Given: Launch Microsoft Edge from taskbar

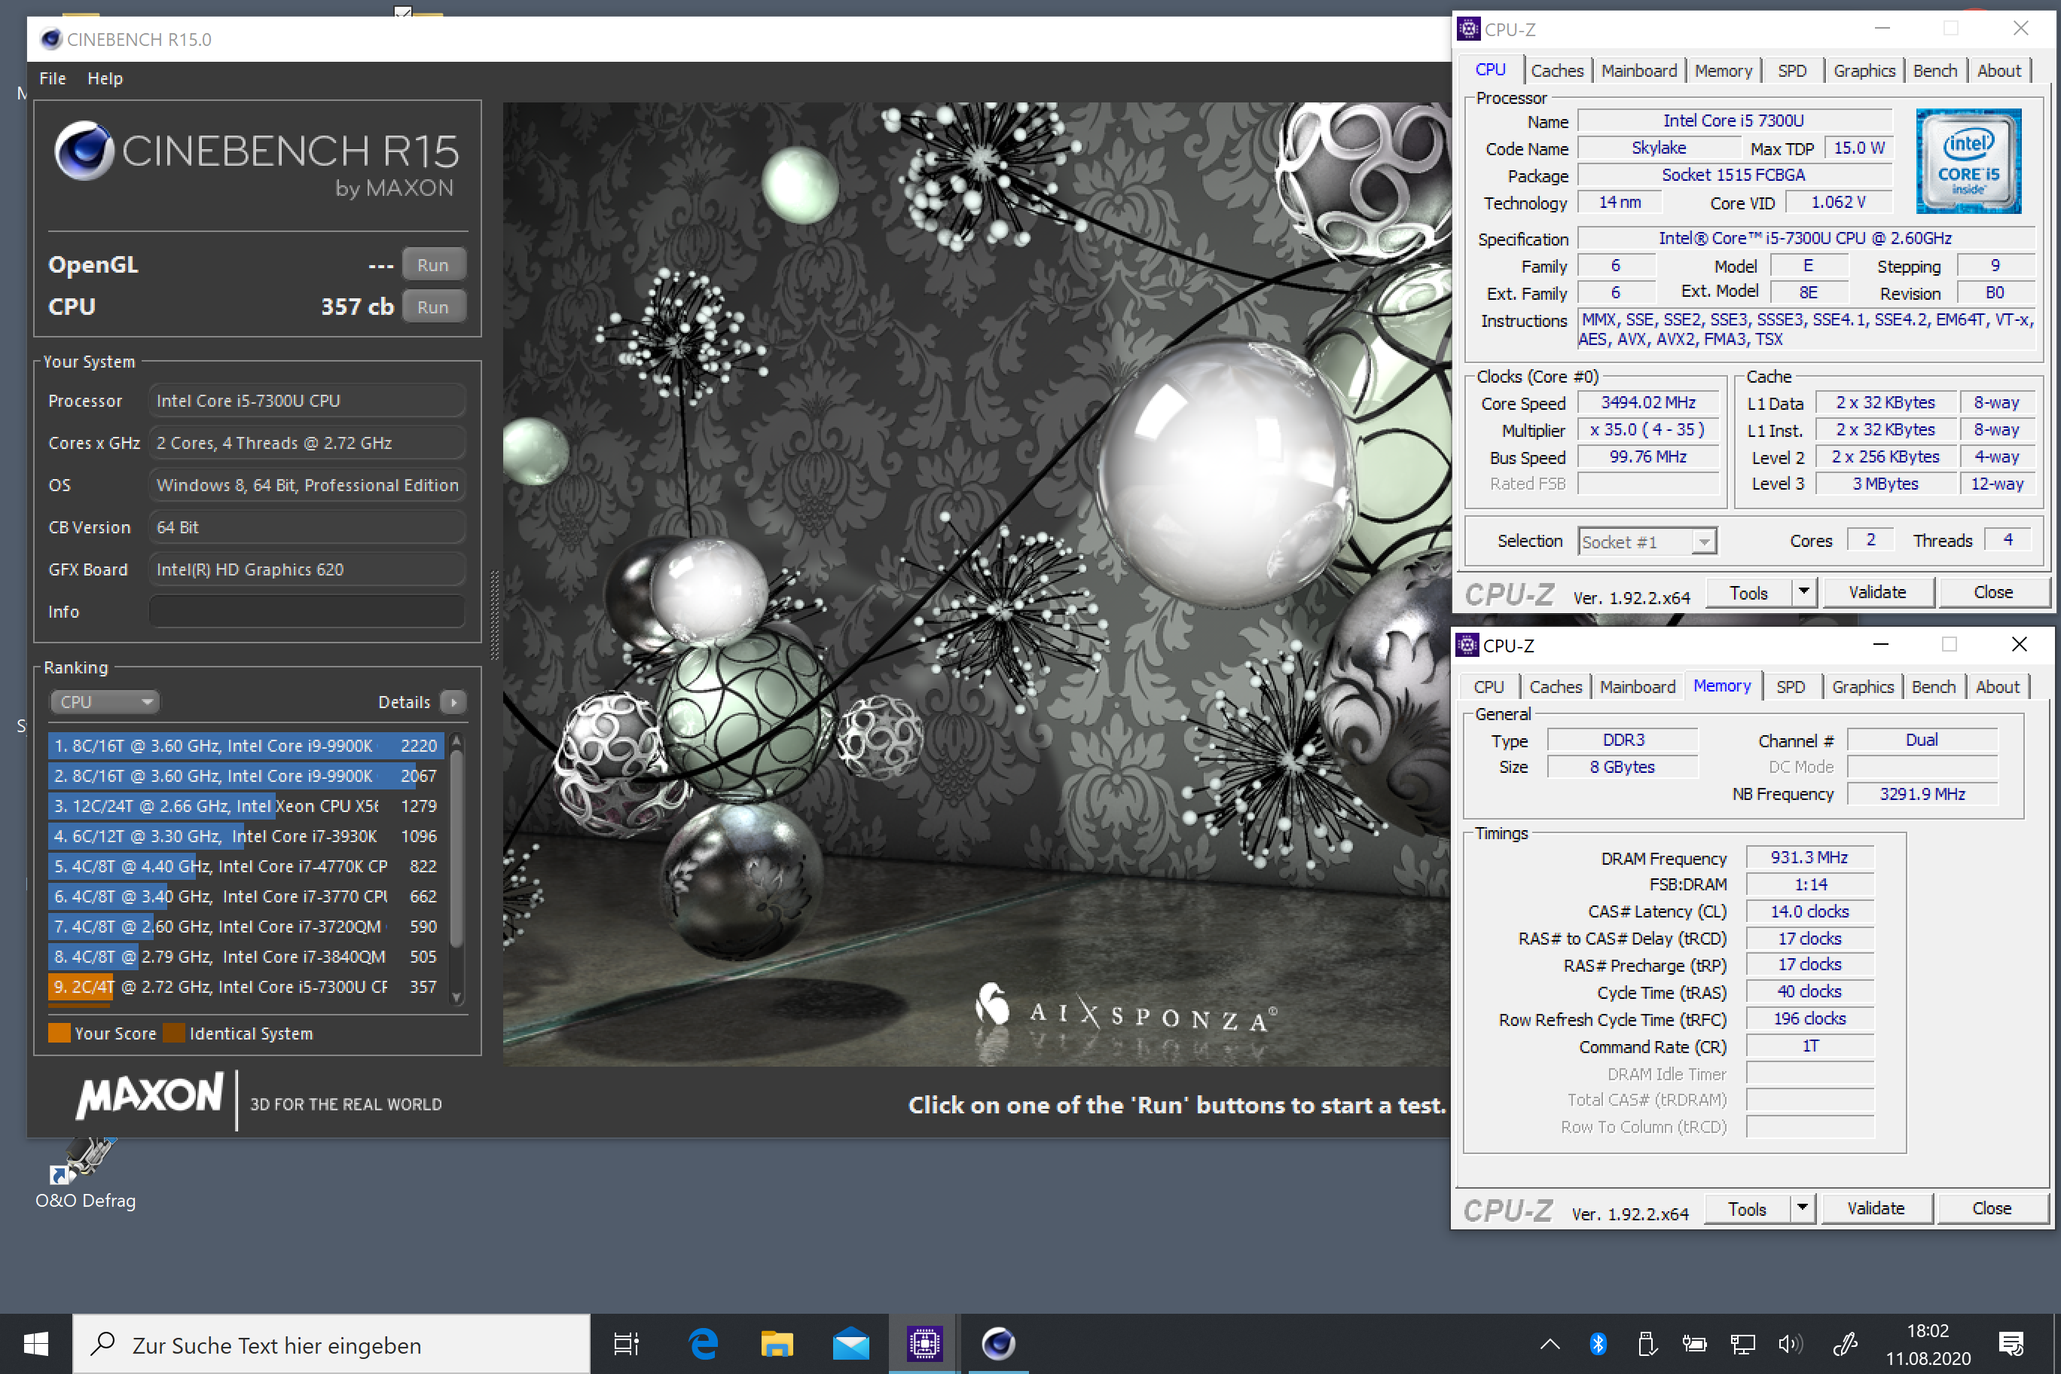Looking at the screenshot, I should 703,1343.
